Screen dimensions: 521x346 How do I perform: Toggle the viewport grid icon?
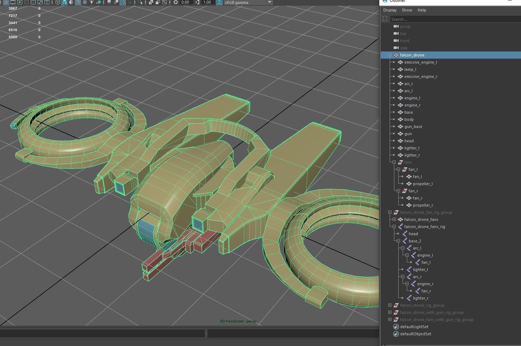click(x=6, y=2)
